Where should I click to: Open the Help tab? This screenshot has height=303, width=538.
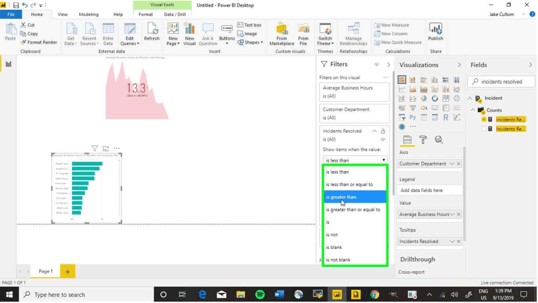(x=118, y=15)
